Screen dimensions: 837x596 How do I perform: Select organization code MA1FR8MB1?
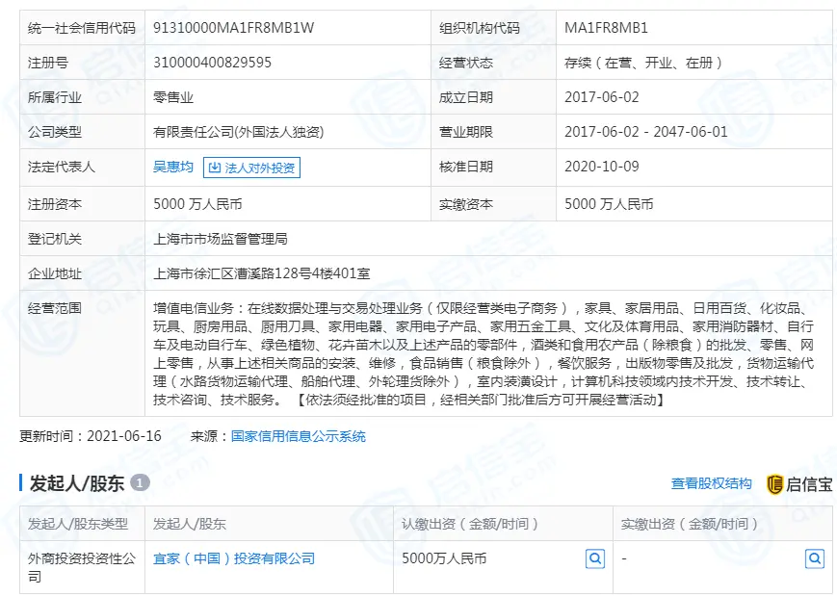point(607,28)
